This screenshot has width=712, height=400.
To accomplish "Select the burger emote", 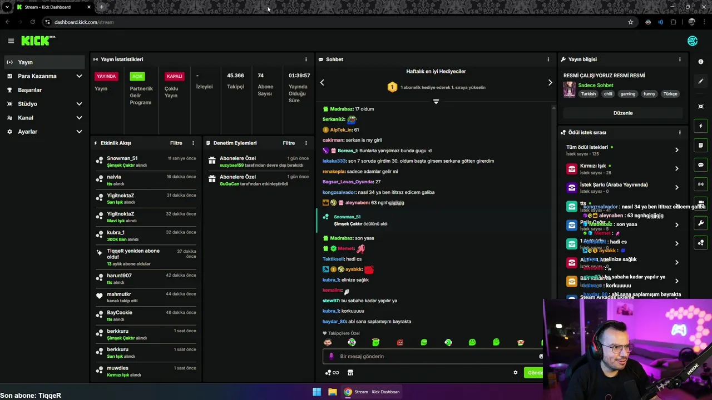I will click(520, 342).
